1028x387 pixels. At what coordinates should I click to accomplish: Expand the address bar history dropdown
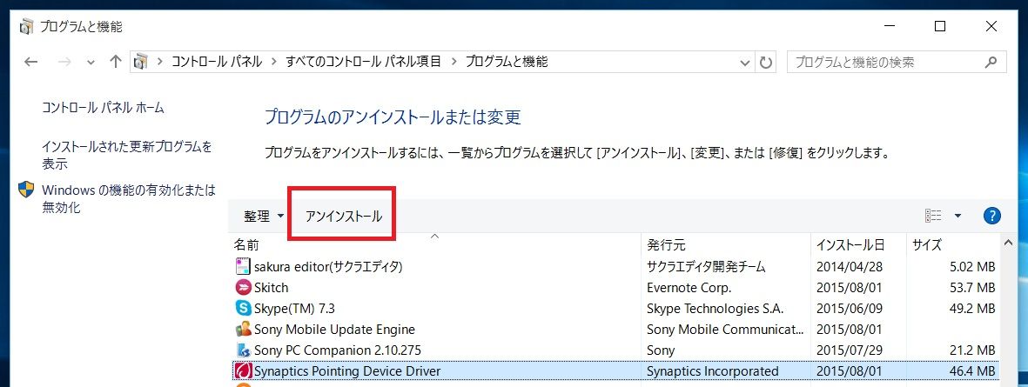click(745, 63)
